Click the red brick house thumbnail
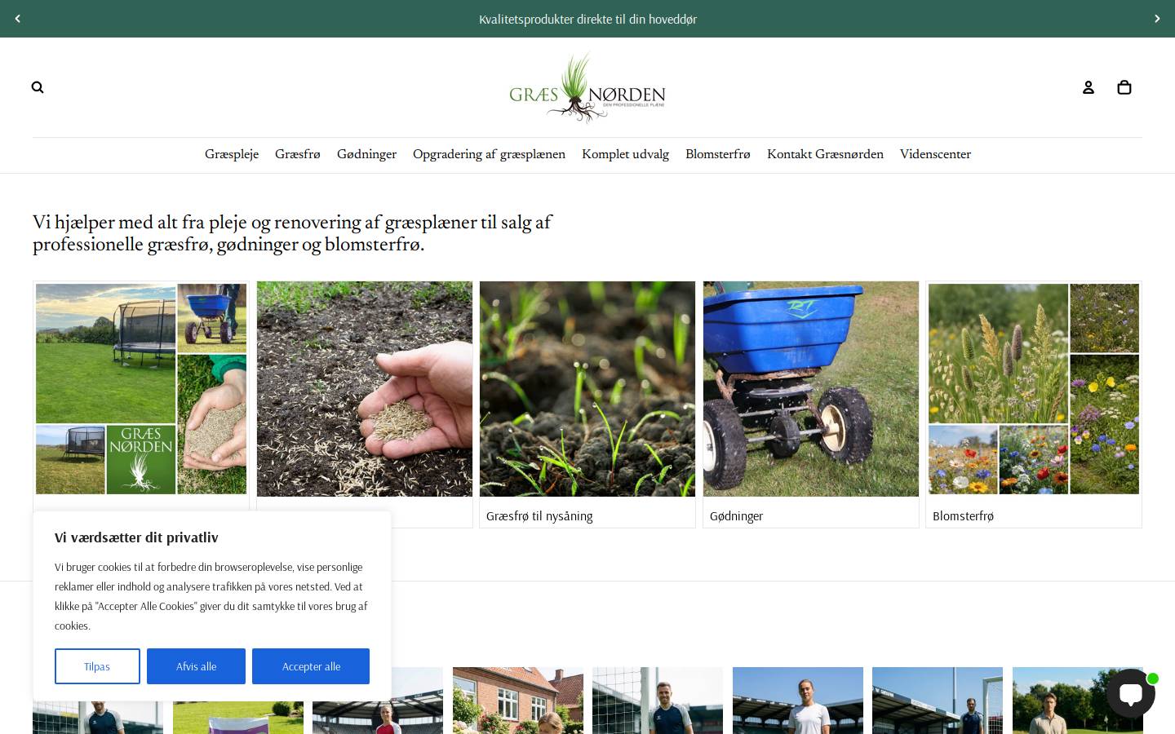The height and width of the screenshot is (734, 1175). [x=518, y=701]
